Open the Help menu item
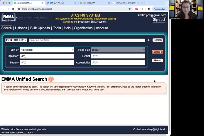The width and height of the screenshot is (204, 136). coord(67,28)
